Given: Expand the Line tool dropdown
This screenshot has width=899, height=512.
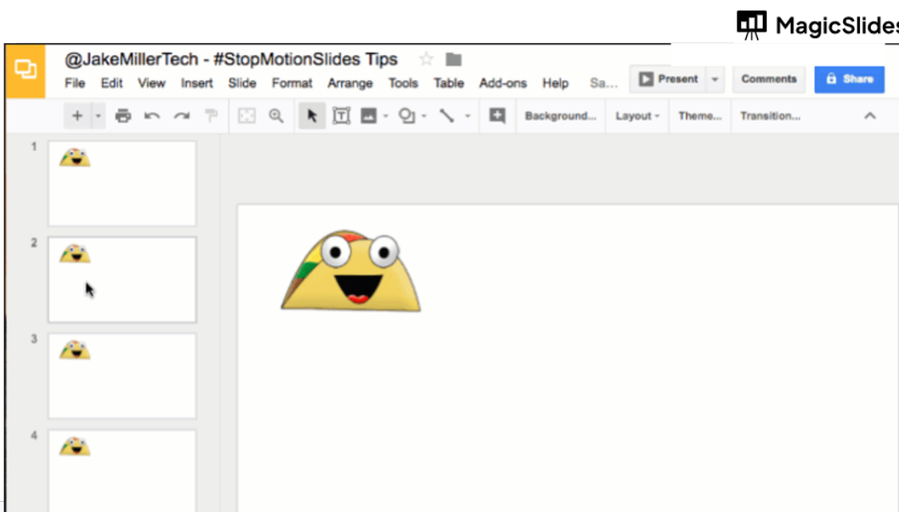Looking at the screenshot, I should pos(468,117).
